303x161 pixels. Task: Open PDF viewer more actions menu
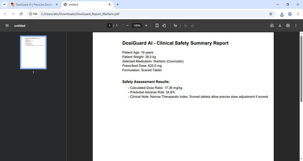click(x=295, y=25)
